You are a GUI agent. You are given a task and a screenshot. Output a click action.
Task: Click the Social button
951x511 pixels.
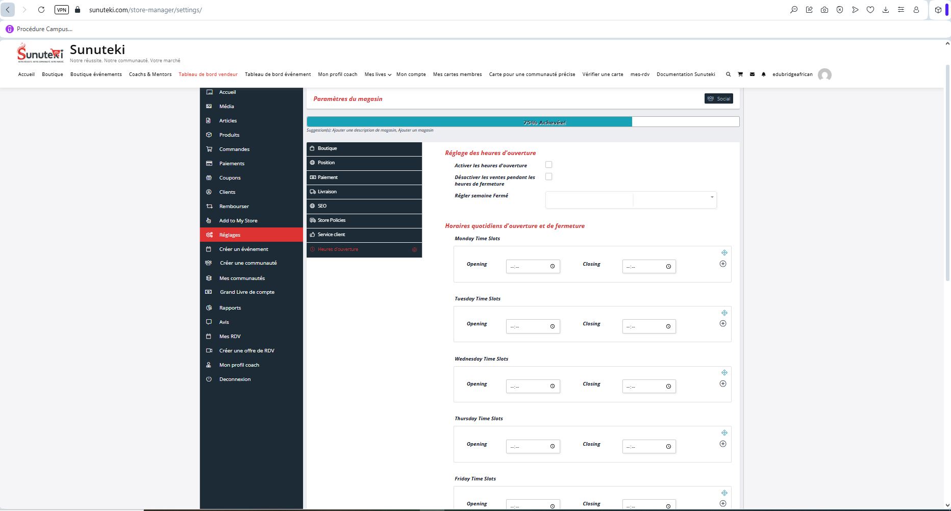(718, 99)
